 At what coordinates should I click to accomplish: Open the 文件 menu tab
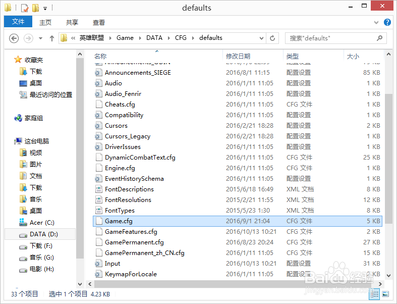(18, 22)
